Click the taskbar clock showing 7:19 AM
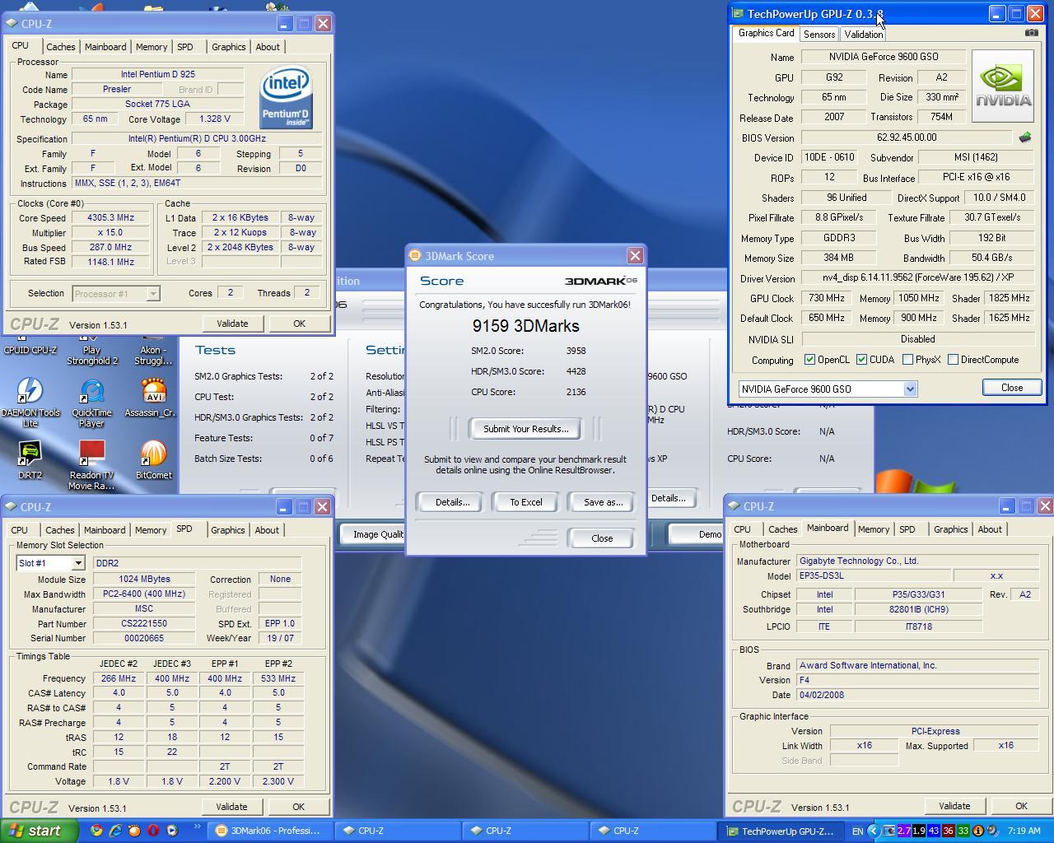This screenshot has height=843, width=1054. click(1023, 831)
